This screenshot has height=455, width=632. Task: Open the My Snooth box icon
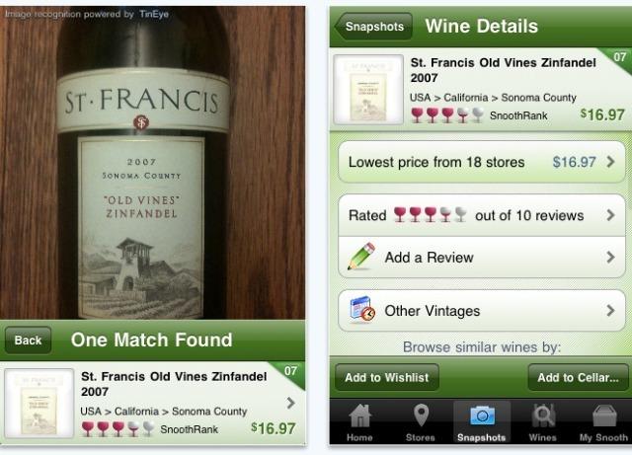604,416
